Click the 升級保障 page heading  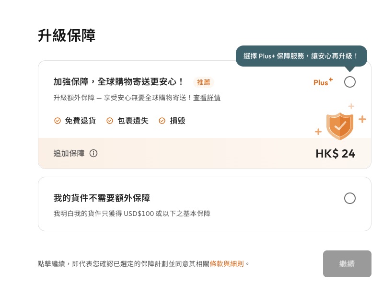(x=67, y=36)
